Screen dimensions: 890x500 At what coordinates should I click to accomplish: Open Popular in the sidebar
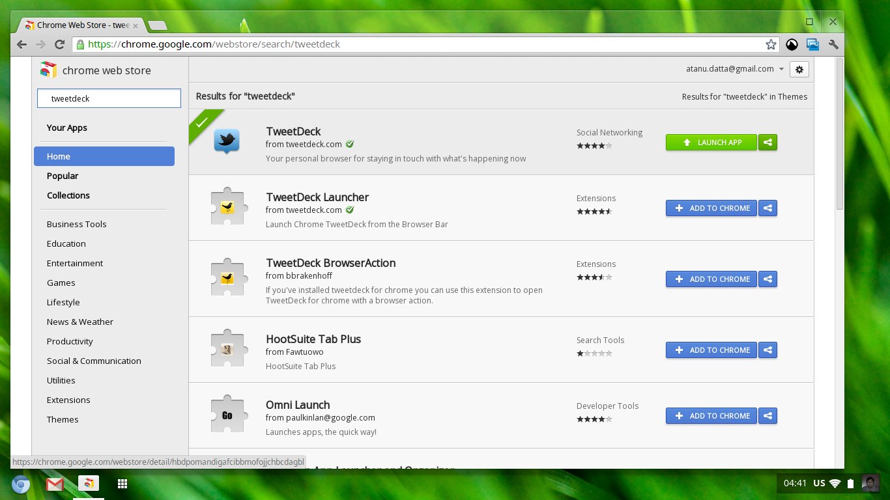pos(63,176)
